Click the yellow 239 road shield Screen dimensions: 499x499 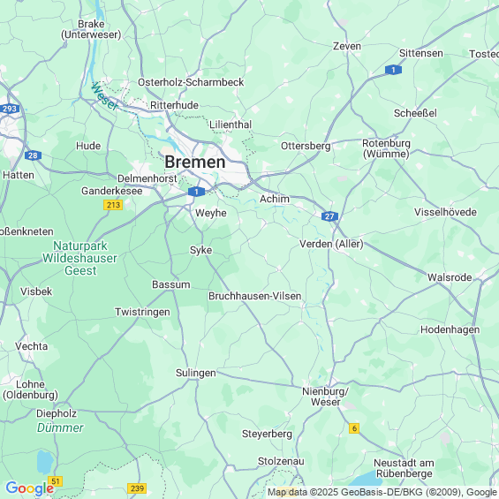[137, 488]
